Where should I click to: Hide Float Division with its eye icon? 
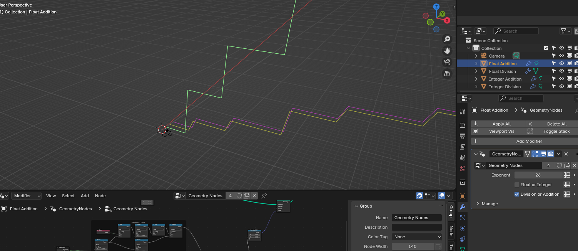point(561,71)
